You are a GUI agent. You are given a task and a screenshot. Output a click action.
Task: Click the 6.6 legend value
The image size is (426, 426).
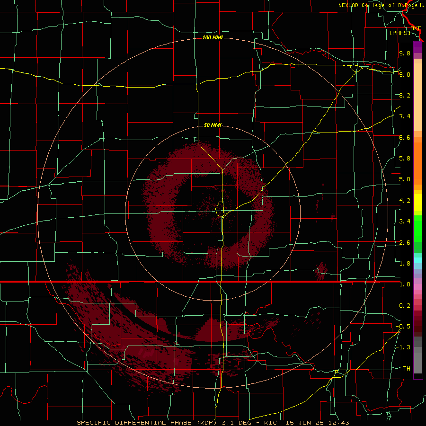405,137
